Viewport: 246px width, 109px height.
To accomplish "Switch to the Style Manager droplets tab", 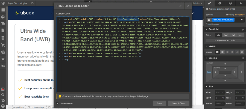I will point(230,3).
